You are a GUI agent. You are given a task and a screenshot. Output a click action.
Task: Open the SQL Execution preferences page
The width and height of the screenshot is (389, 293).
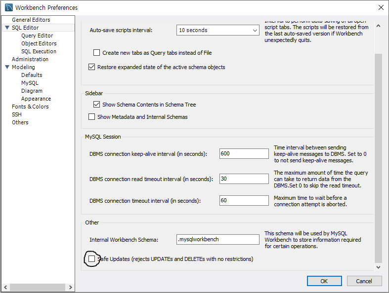point(39,51)
